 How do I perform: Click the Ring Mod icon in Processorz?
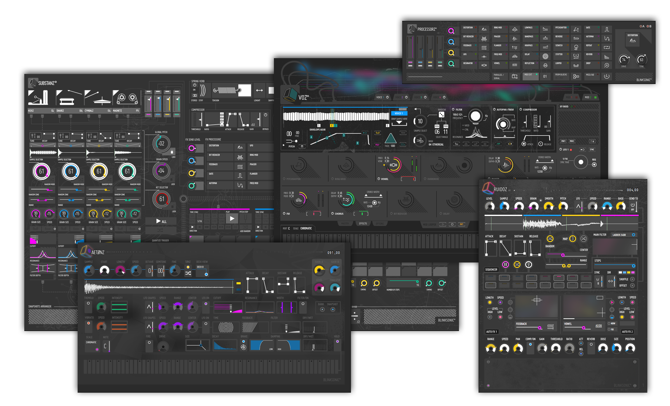point(515,29)
